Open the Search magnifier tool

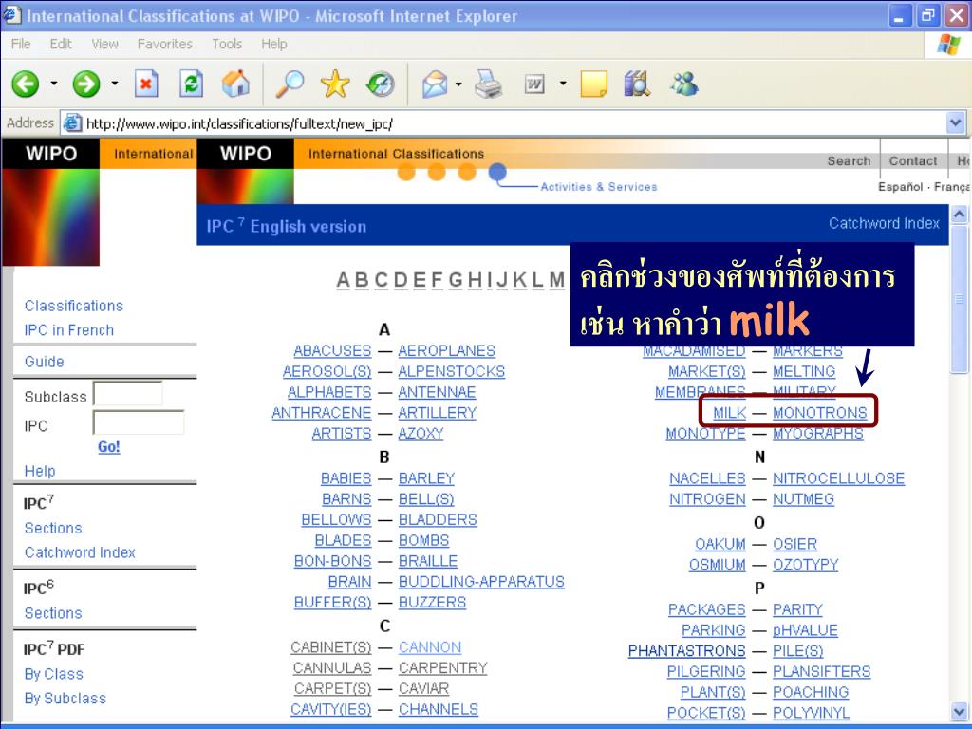290,84
